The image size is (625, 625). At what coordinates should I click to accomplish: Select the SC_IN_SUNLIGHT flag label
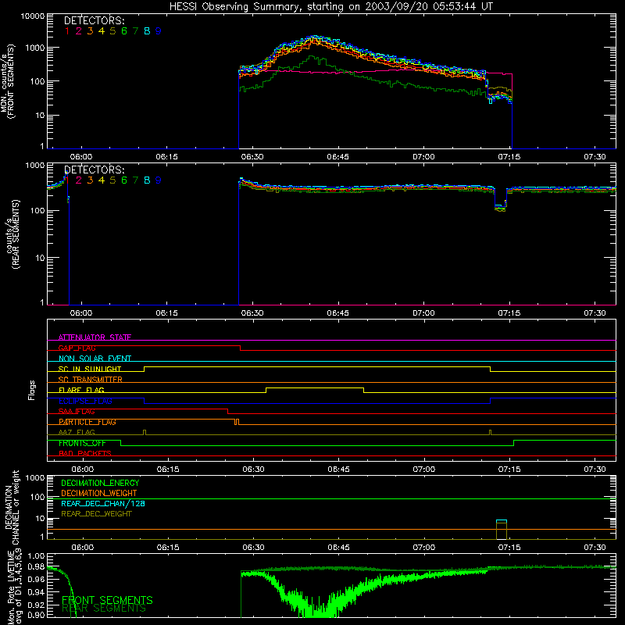[90, 369]
